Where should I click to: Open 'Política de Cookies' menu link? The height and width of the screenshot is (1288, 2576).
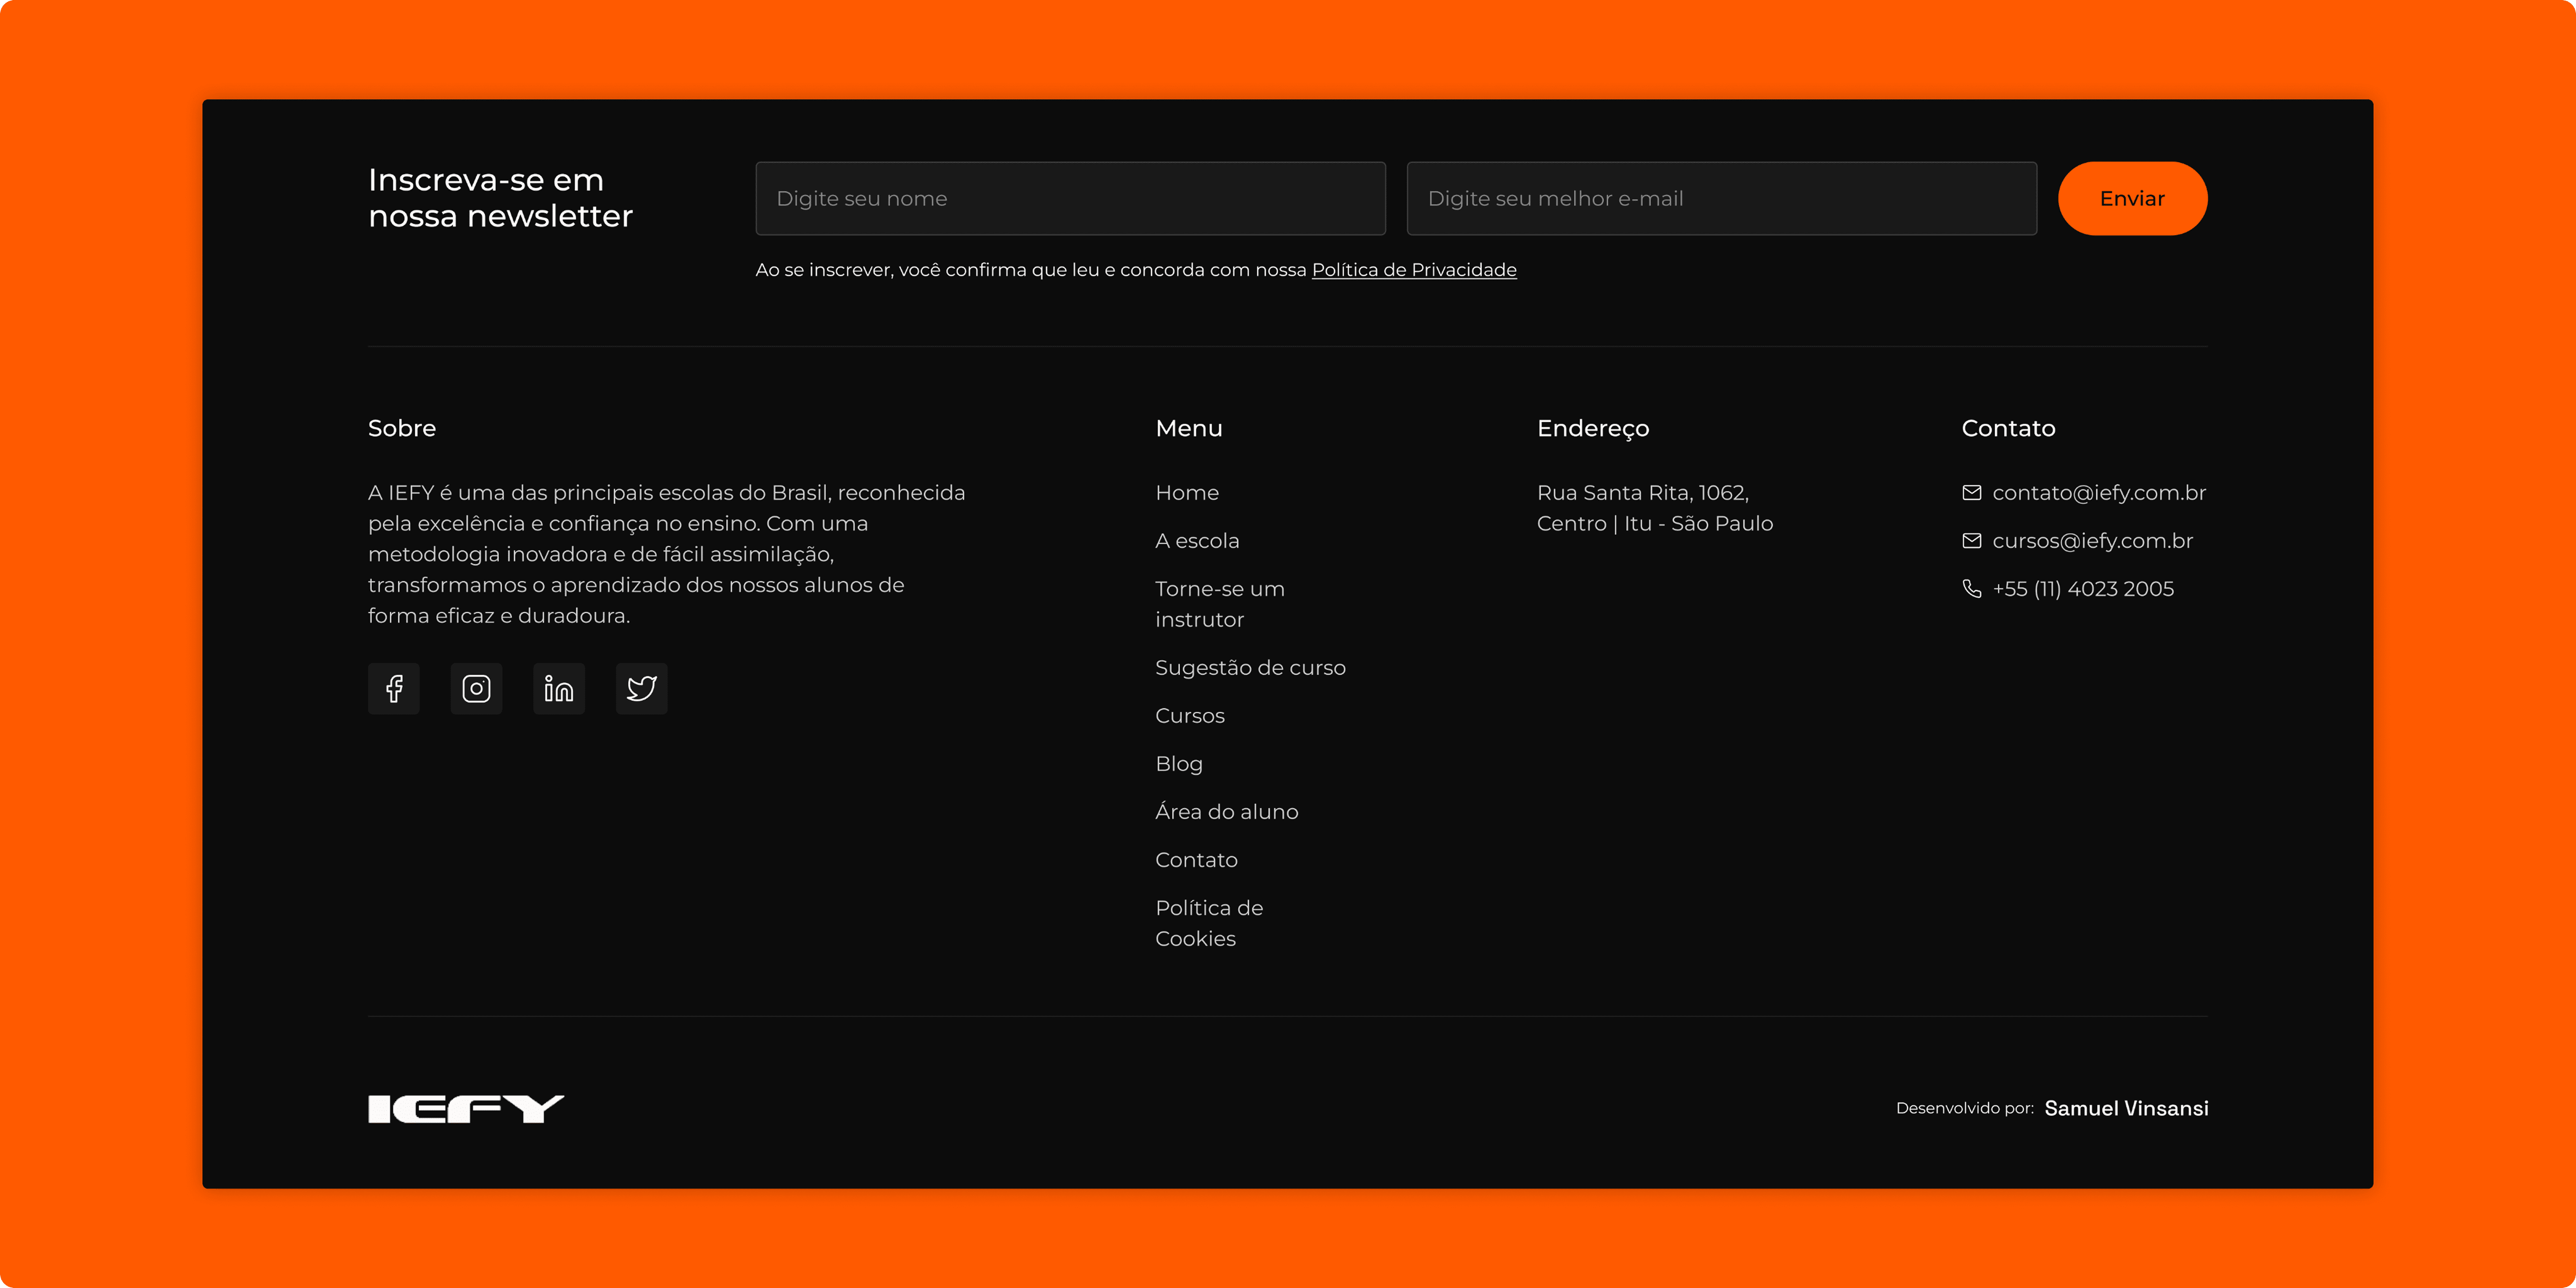(x=1209, y=923)
